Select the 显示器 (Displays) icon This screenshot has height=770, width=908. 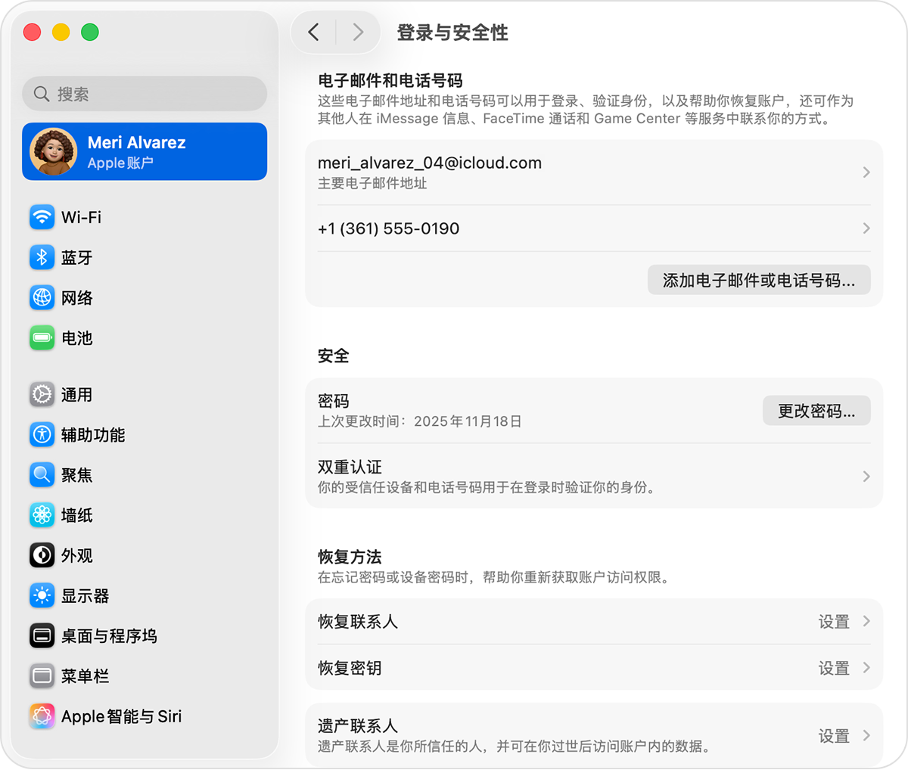pyautogui.click(x=42, y=595)
